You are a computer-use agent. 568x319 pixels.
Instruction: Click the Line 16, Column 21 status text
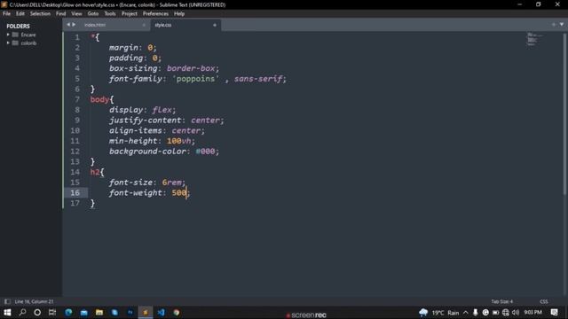point(34,301)
